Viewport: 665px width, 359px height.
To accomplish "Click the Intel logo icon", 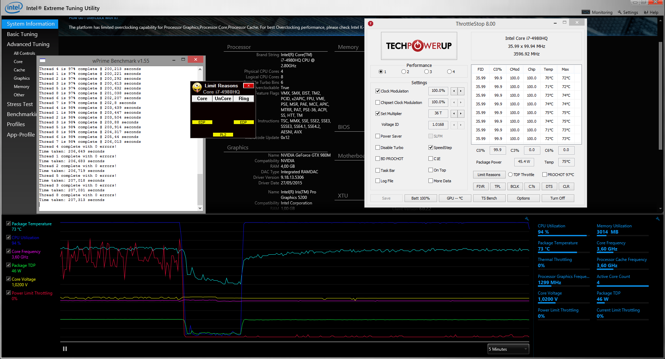I will 14,7.
